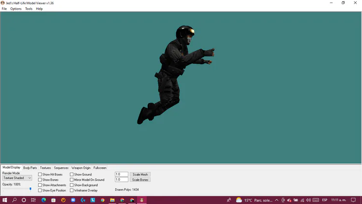This screenshot has height=204, width=362.
Task: Open the weather widget showing 15°C
Action: coord(254,200)
